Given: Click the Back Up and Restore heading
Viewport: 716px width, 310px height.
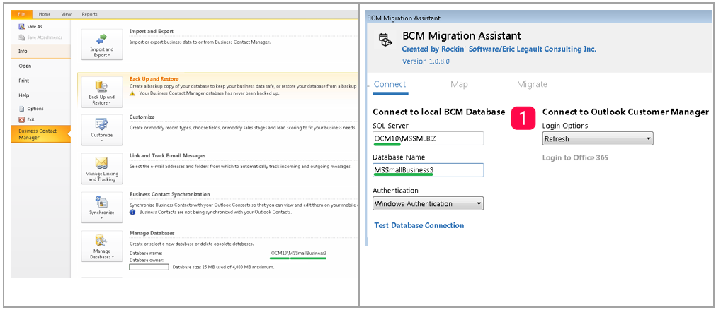Looking at the screenshot, I should click(x=154, y=79).
